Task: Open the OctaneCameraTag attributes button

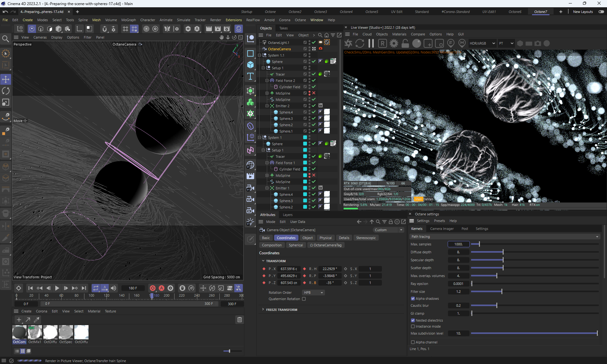Action: pyautogui.click(x=326, y=245)
